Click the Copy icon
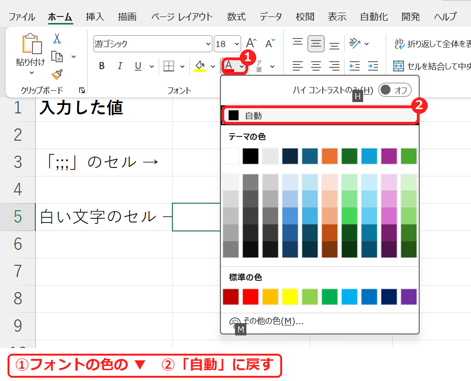Screen dimensions: 471x381 57,56
